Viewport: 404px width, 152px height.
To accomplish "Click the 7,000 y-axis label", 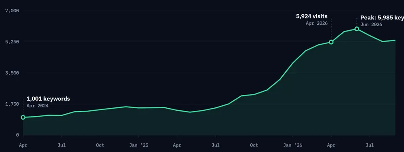I will pyautogui.click(x=12, y=11).
